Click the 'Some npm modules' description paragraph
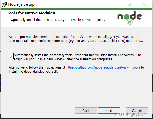This screenshot has height=119, width=153. pos(76,39)
